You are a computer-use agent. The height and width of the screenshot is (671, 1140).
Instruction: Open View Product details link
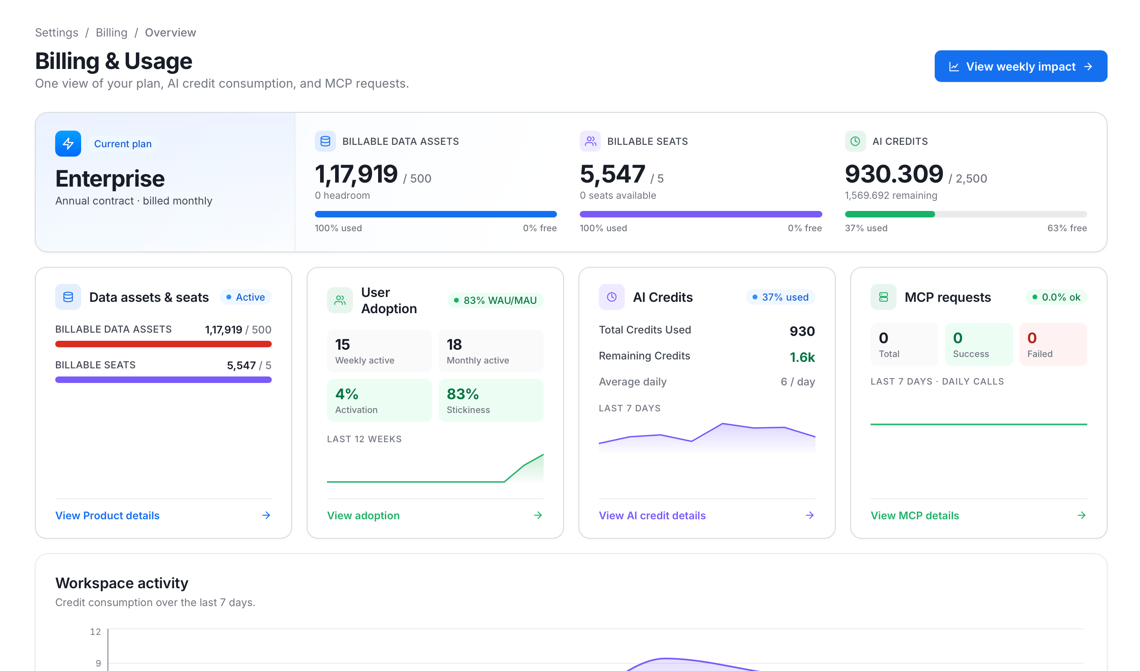107,515
